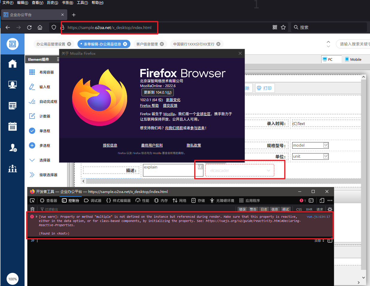
Task: Click the browser home icon
Action: click(40, 28)
